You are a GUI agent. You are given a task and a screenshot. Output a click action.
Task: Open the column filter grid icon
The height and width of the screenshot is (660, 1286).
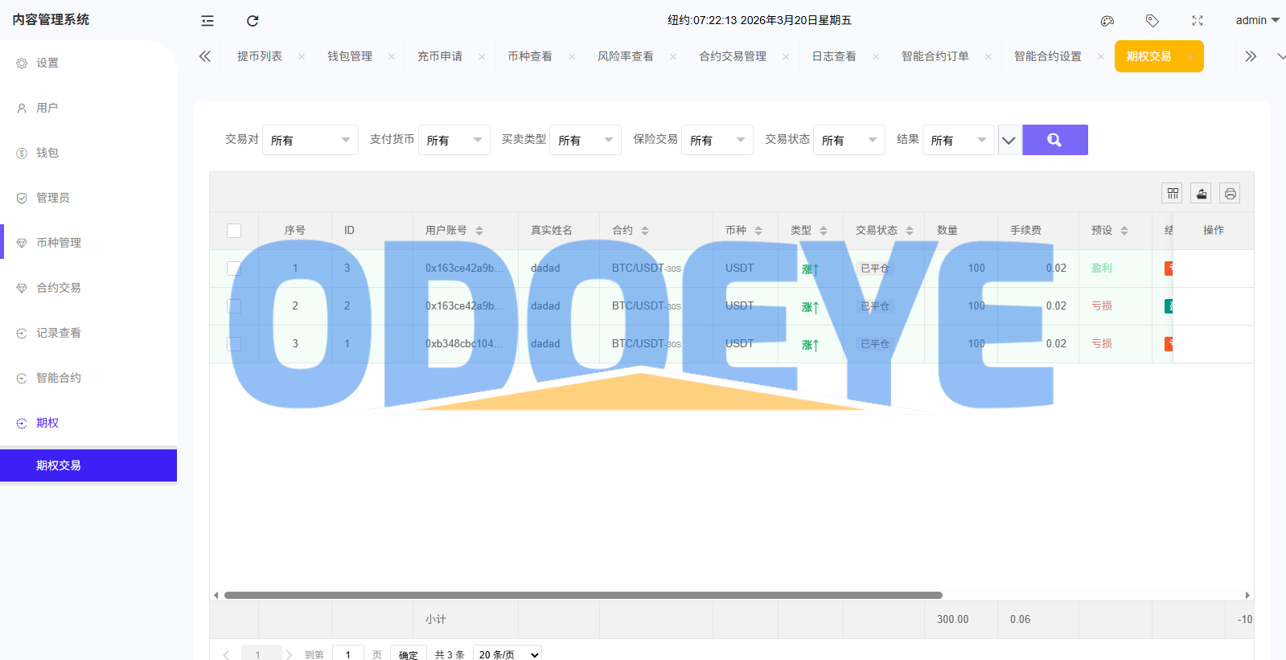[x=1173, y=193]
